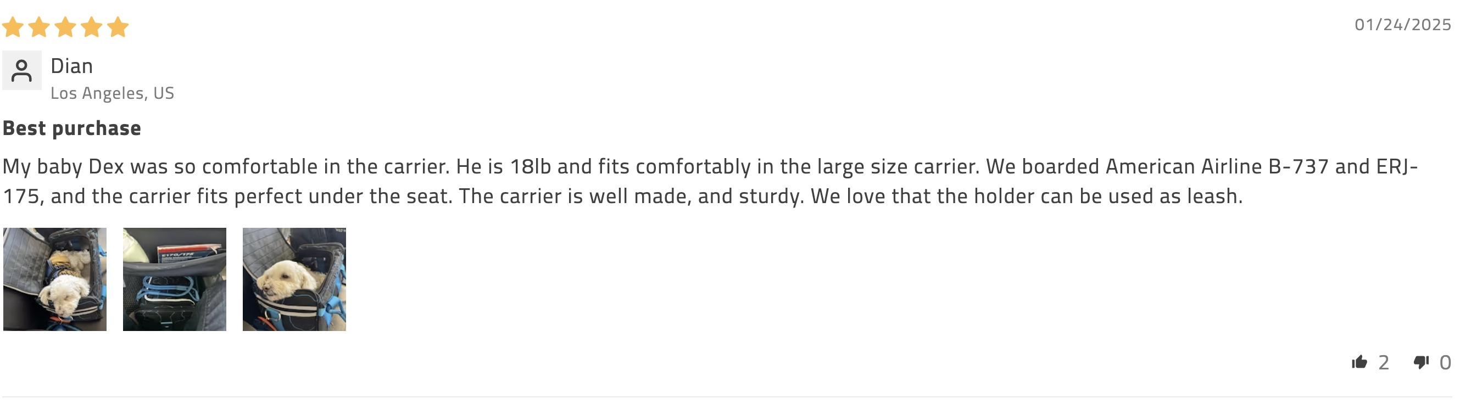
Task: Click the review text about baby Dex
Action: pos(710,181)
